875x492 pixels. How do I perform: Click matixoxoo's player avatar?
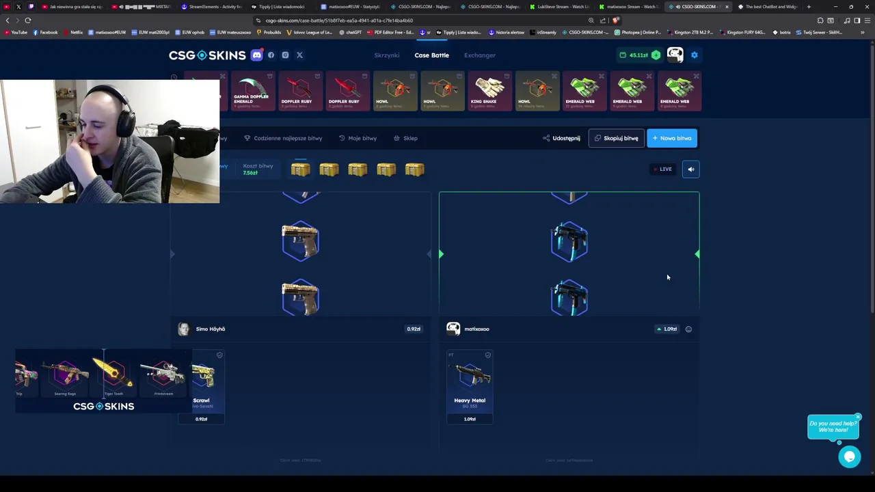[x=453, y=329]
